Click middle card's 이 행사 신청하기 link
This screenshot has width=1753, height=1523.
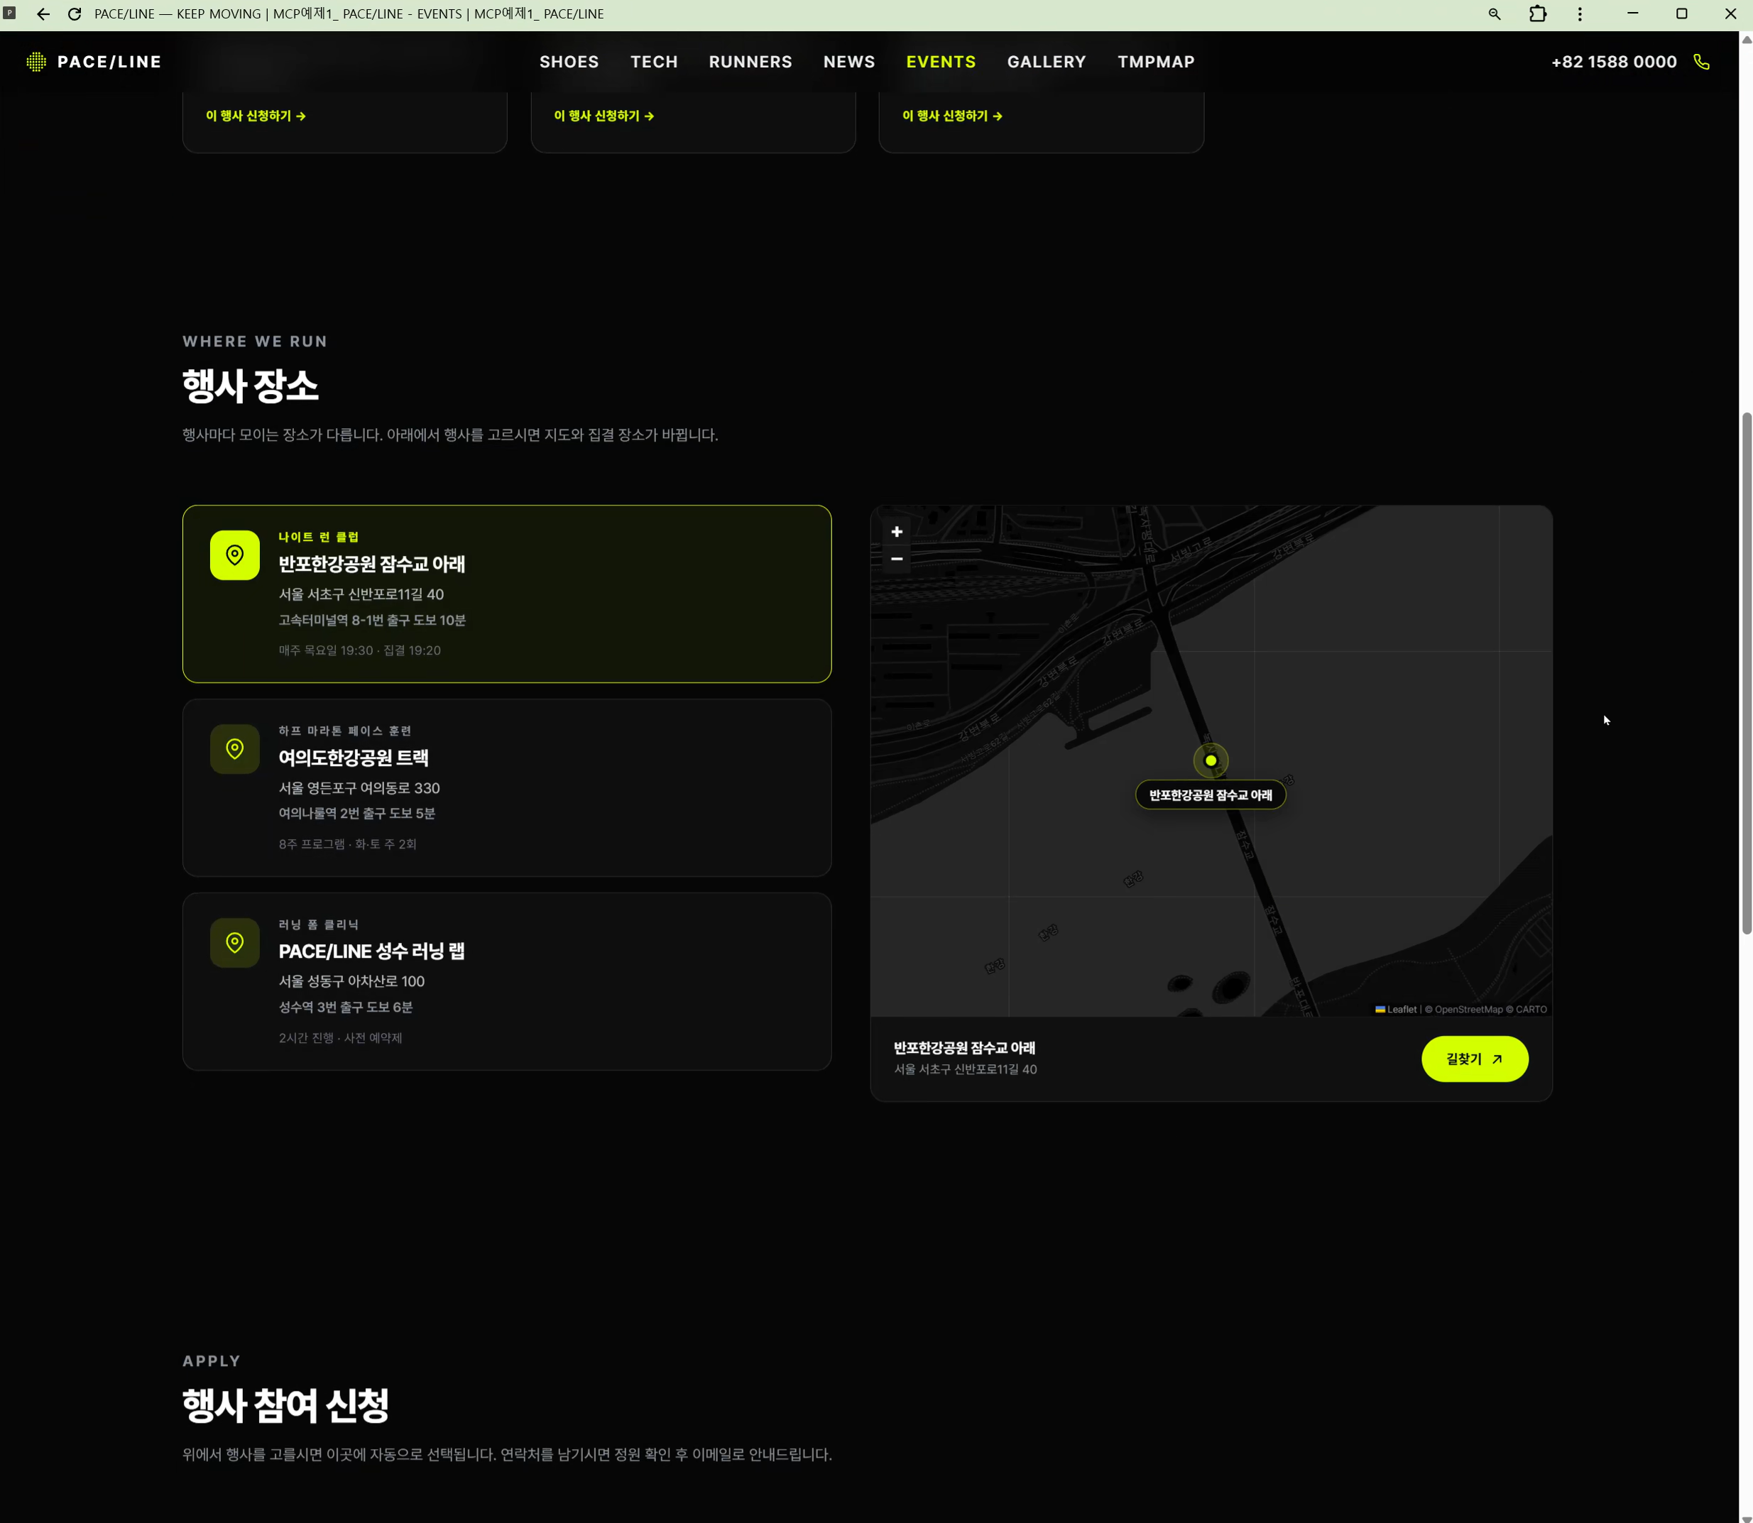point(604,116)
